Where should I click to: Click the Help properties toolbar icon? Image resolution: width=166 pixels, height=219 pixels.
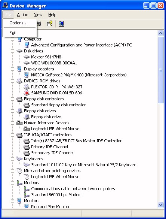pyautogui.click(x=49, y=24)
